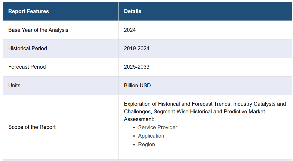Click the "Billion USD" units value
Screen dimensions: 293x161
point(137,85)
